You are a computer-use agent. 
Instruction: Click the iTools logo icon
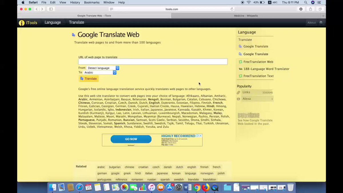(22, 23)
